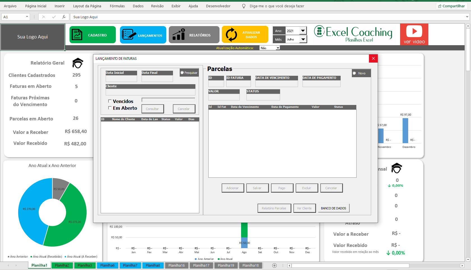Open the Dados ribbon tab

click(x=138, y=6)
